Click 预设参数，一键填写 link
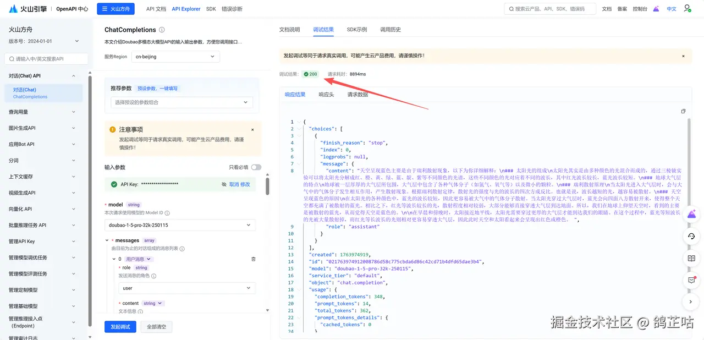This screenshot has height=340, width=704. [157, 88]
